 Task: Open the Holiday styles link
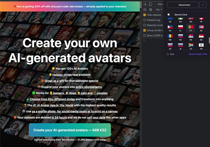pyautogui.click(x=62, y=75)
